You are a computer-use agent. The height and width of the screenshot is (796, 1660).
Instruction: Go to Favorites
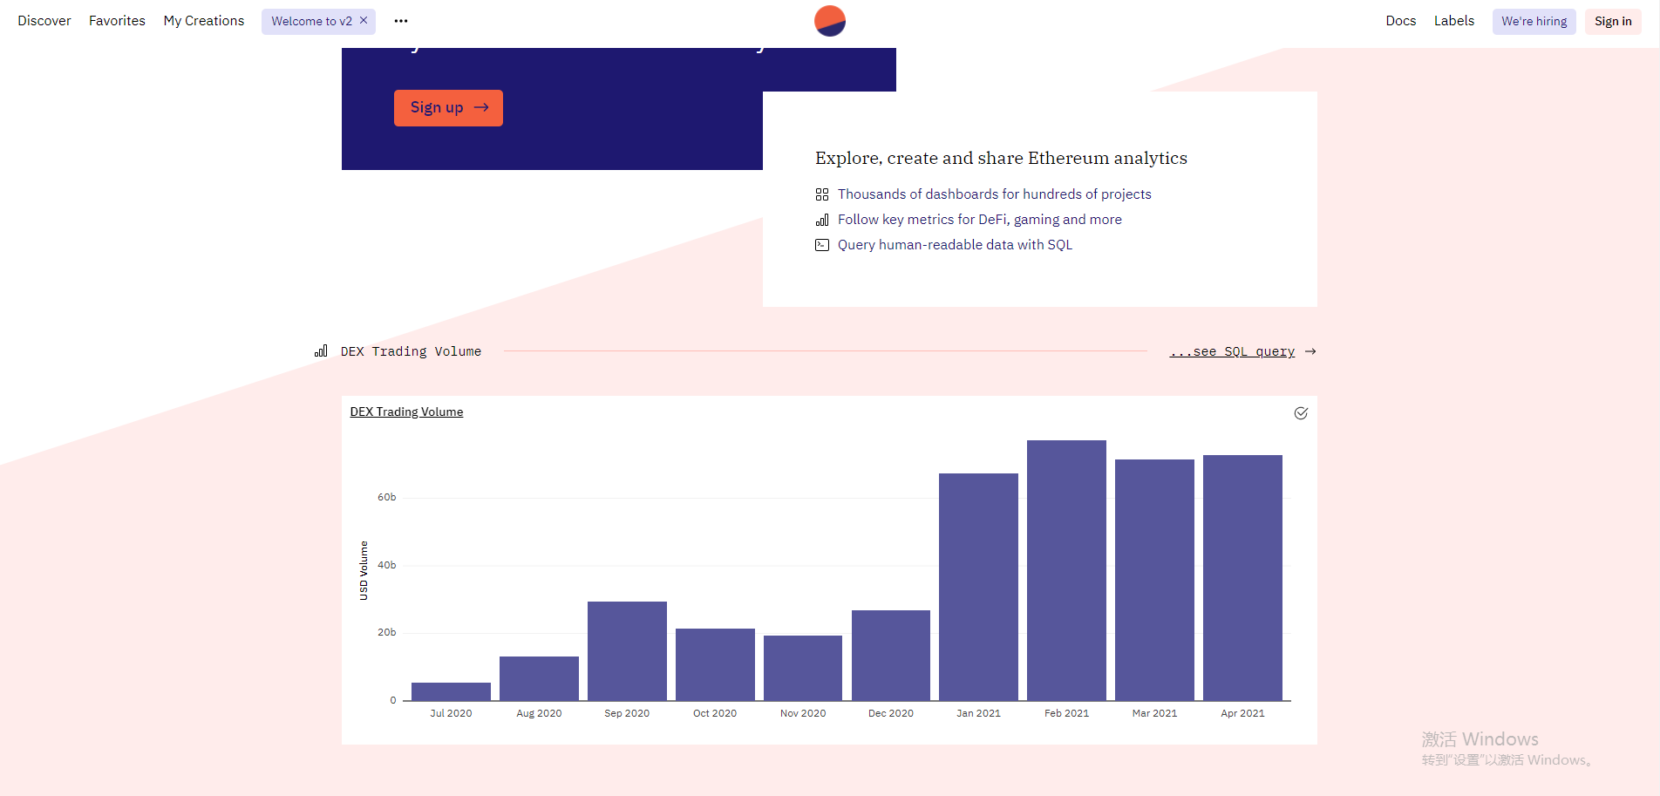[117, 21]
